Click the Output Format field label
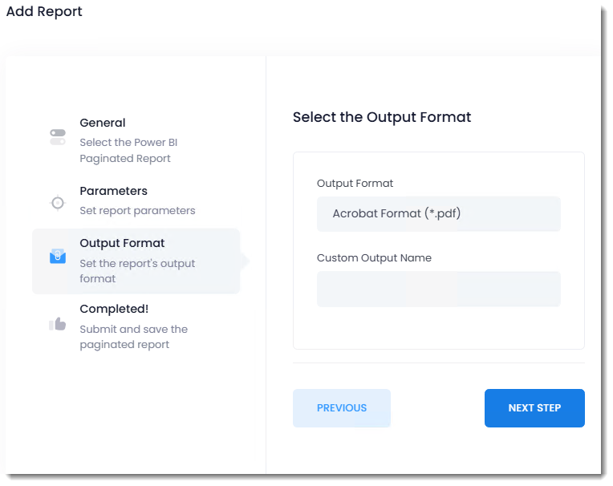 click(x=355, y=184)
